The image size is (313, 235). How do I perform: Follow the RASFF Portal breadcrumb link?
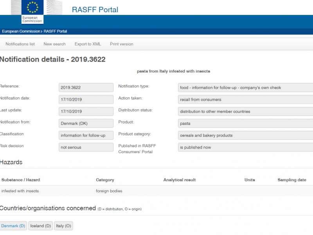55,31
